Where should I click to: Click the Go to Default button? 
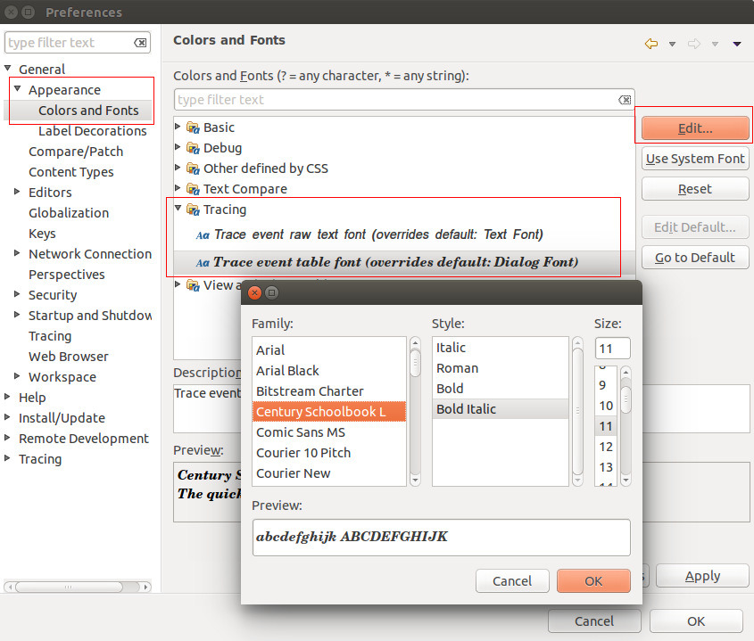coord(694,257)
